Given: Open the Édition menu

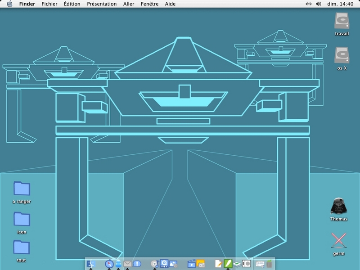Looking at the screenshot, I should pyautogui.click(x=72, y=4).
